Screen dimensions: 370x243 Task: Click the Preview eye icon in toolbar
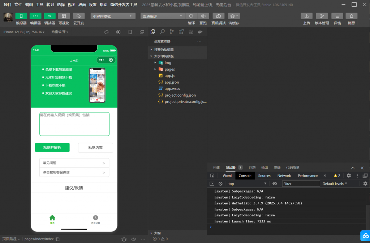click(x=203, y=16)
